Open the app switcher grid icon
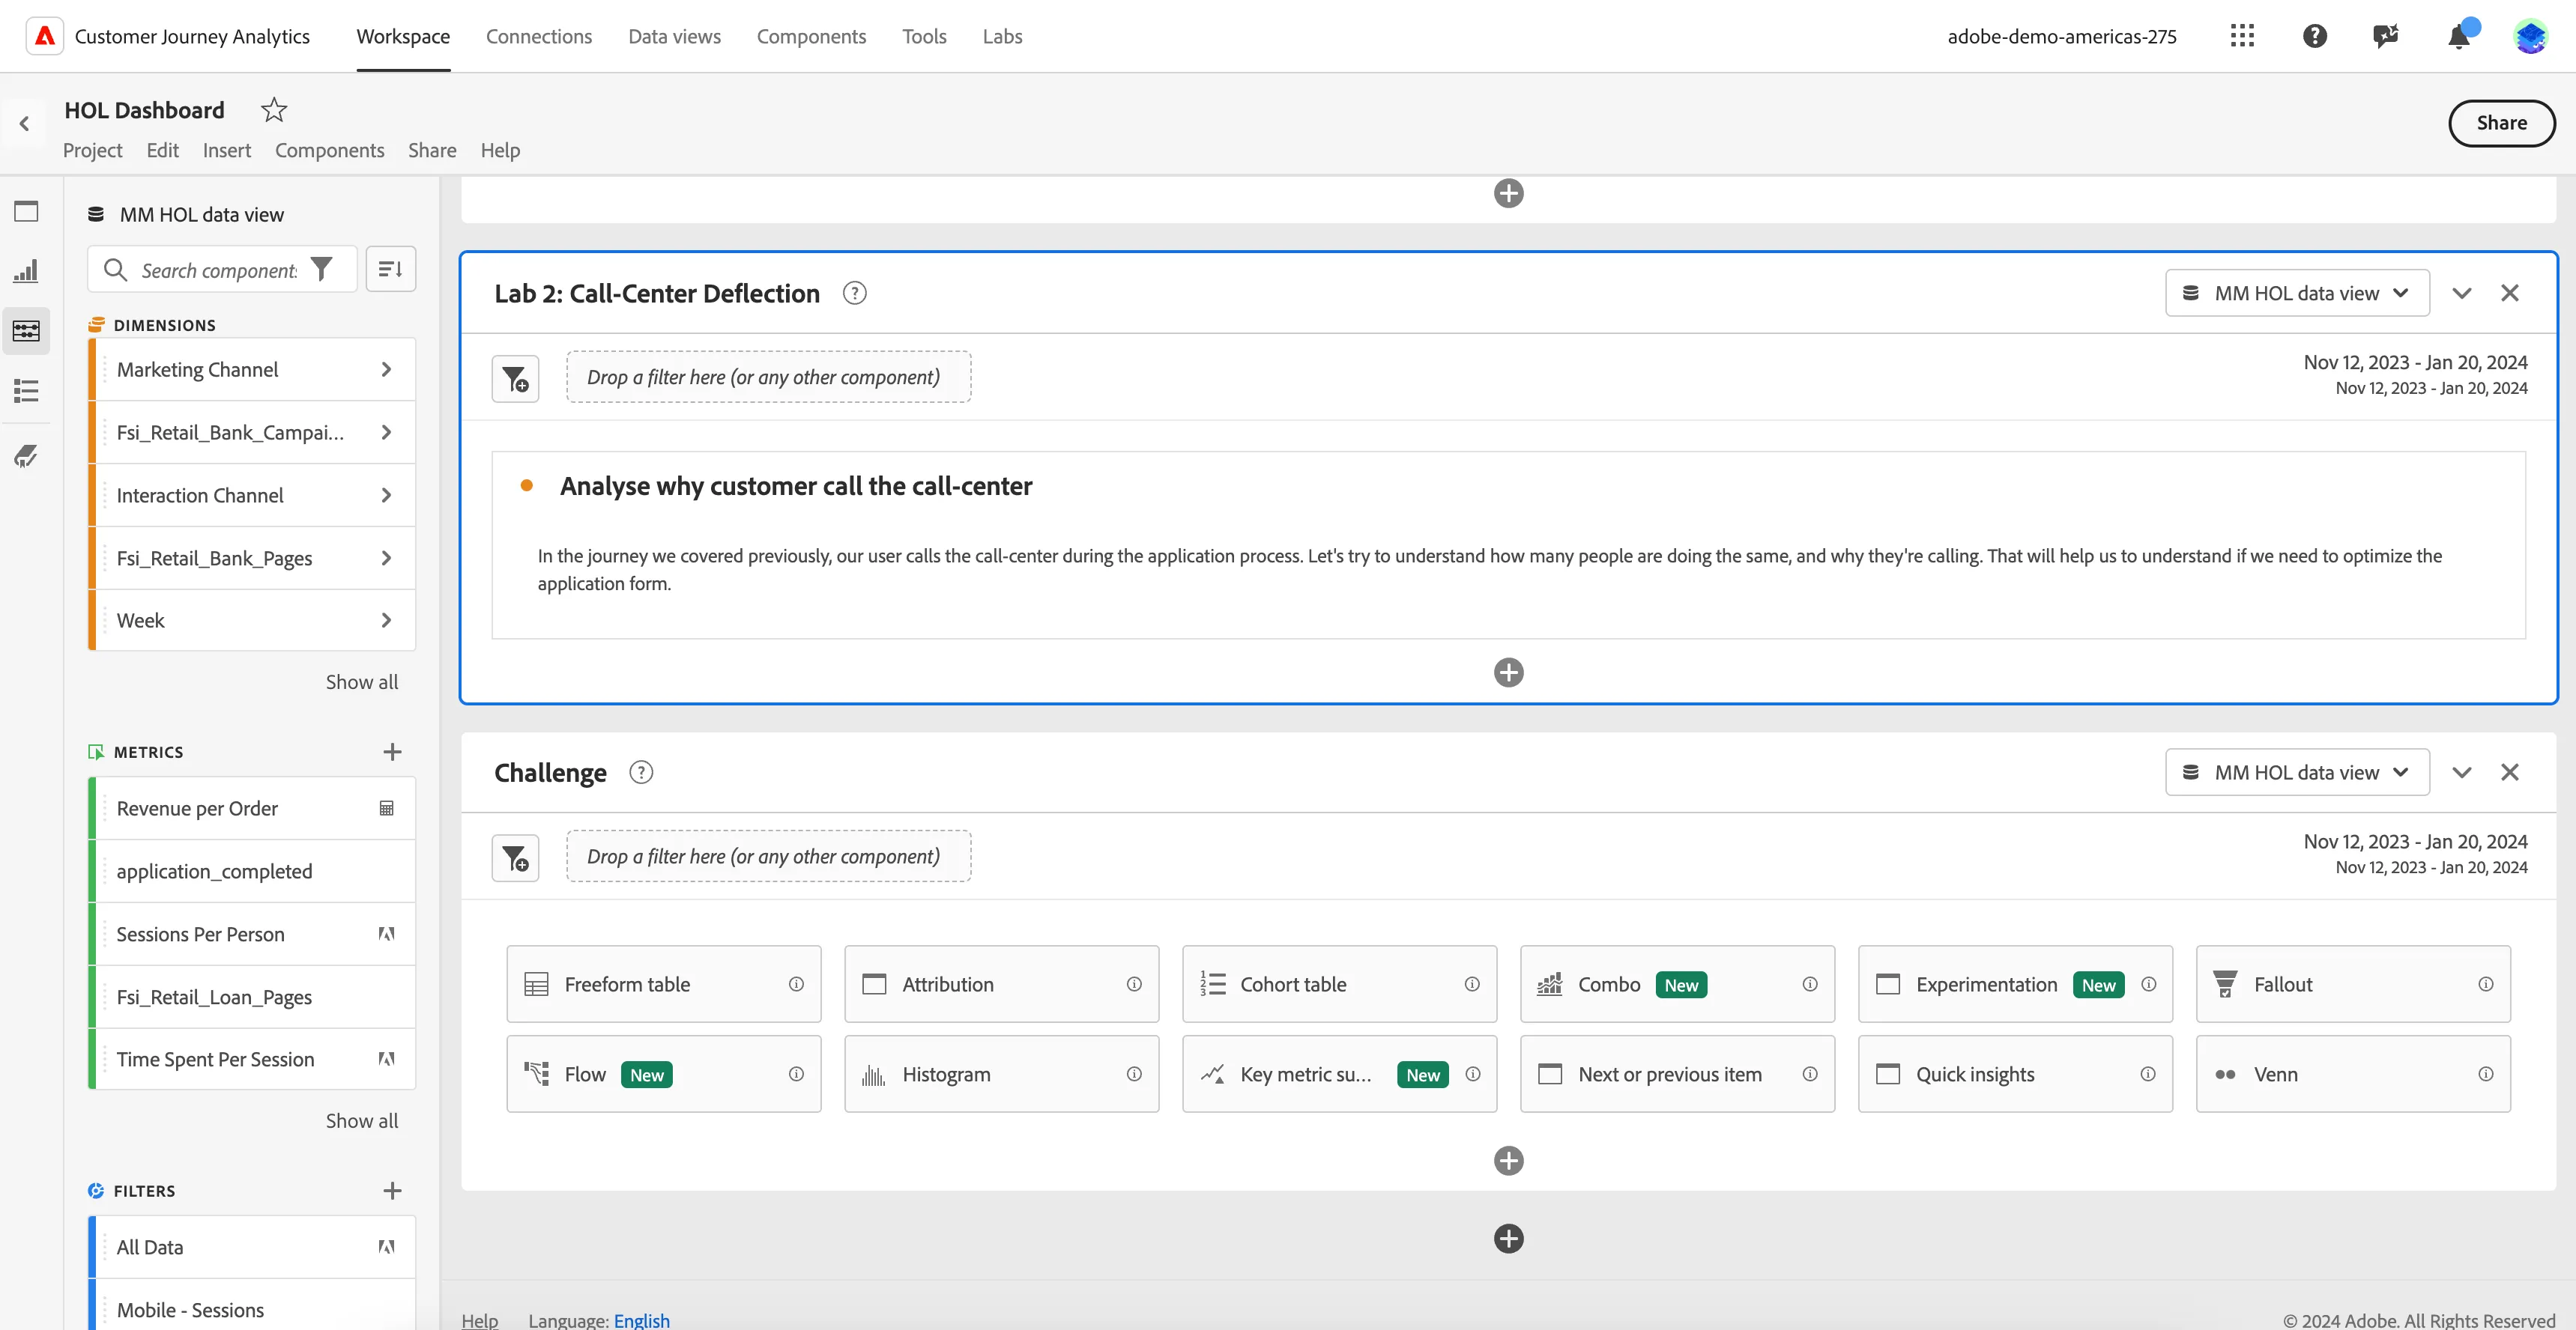Viewport: 2576px width, 1330px height. tap(2242, 36)
